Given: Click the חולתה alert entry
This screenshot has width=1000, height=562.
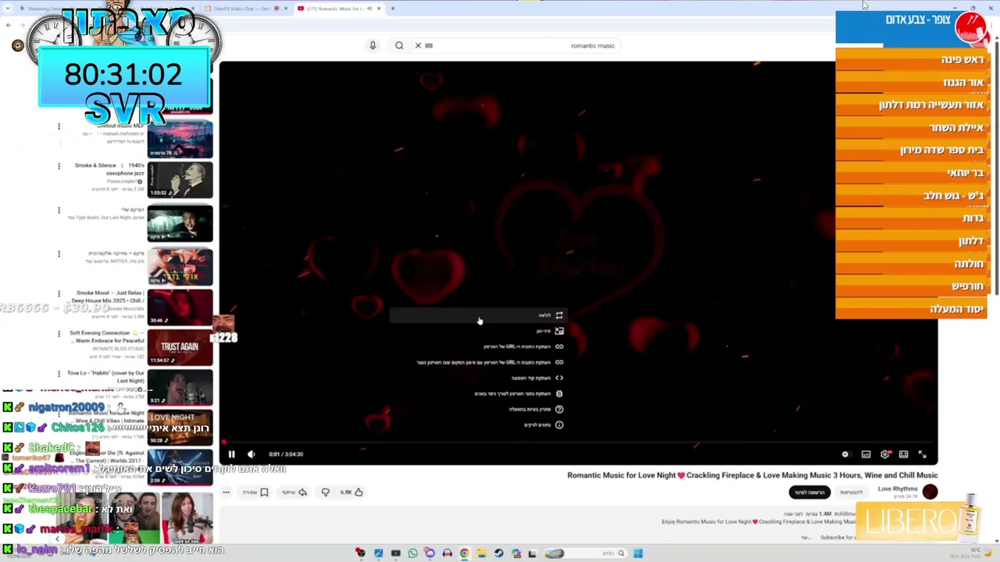Looking at the screenshot, I should (x=912, y=263).
